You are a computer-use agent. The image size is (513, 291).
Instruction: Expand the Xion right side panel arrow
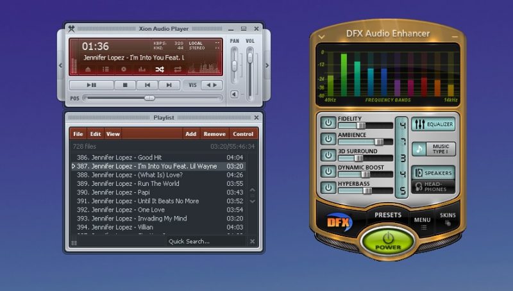point(267,65)
